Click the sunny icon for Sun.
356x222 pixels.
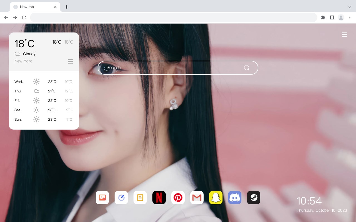pyautogui.click(x=36, y=119)
